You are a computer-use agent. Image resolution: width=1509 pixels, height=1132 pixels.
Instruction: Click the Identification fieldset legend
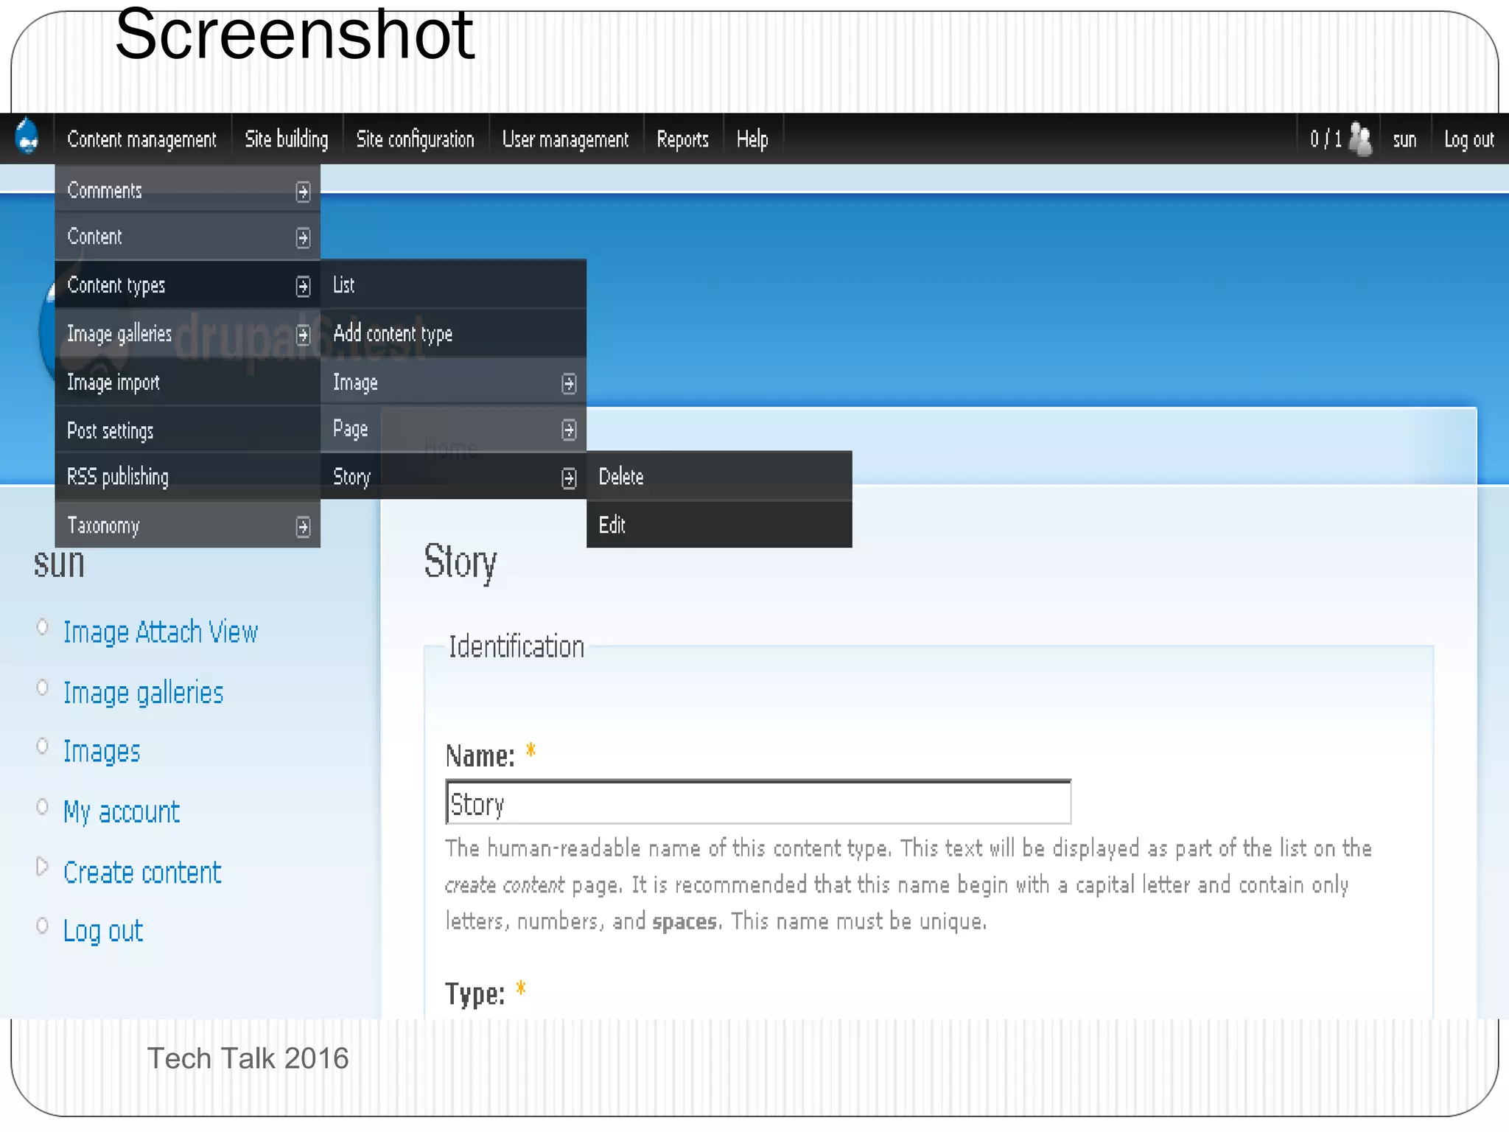(517, 646)
